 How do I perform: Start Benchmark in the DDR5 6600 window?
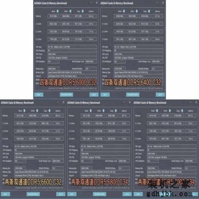pos(33,194)
